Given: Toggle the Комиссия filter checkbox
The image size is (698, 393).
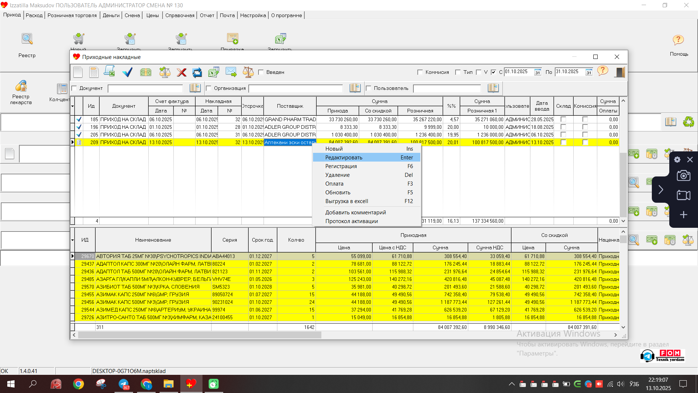Looking at the screenshot, I should 420,72.
